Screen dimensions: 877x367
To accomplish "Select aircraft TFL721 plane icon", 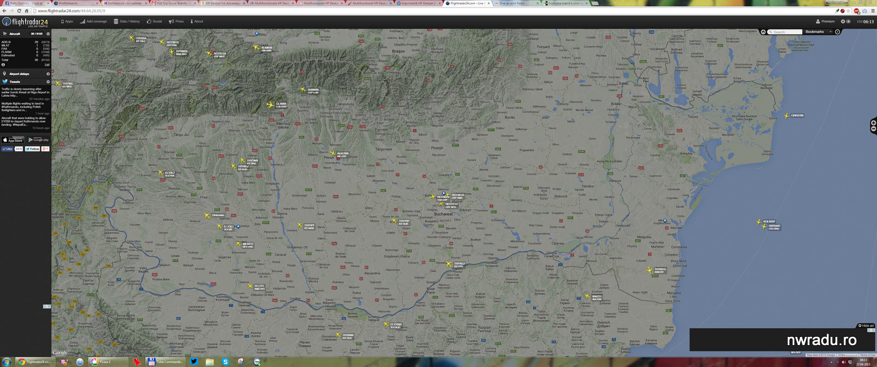I will pyautogui.click(x=250, y=286).
